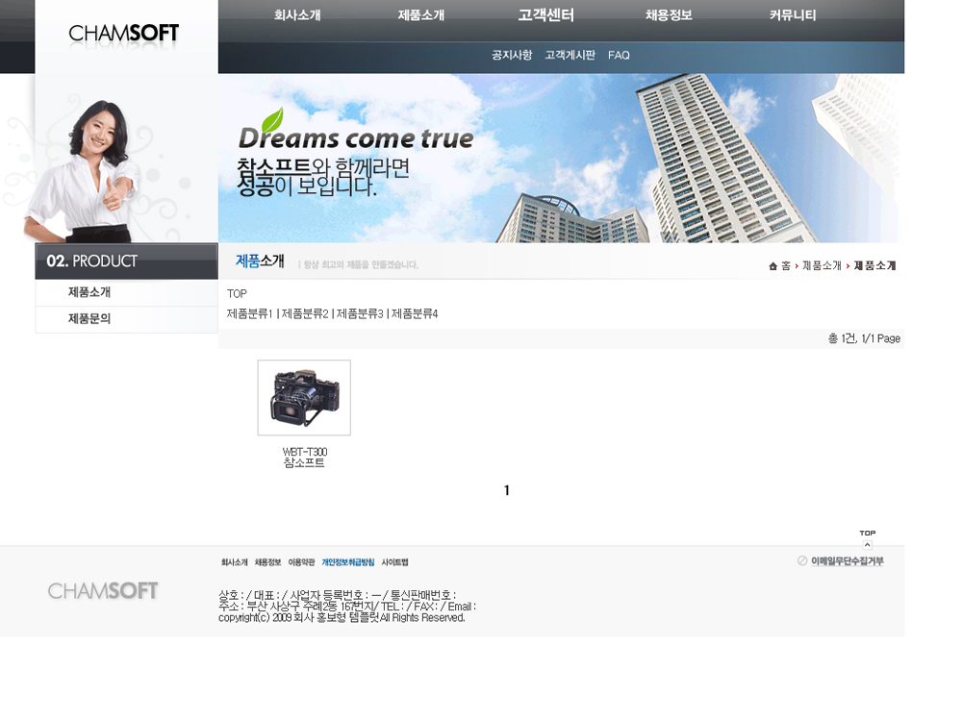
Task: Filter by 제품분류2 category link
Action: [305, 314]
